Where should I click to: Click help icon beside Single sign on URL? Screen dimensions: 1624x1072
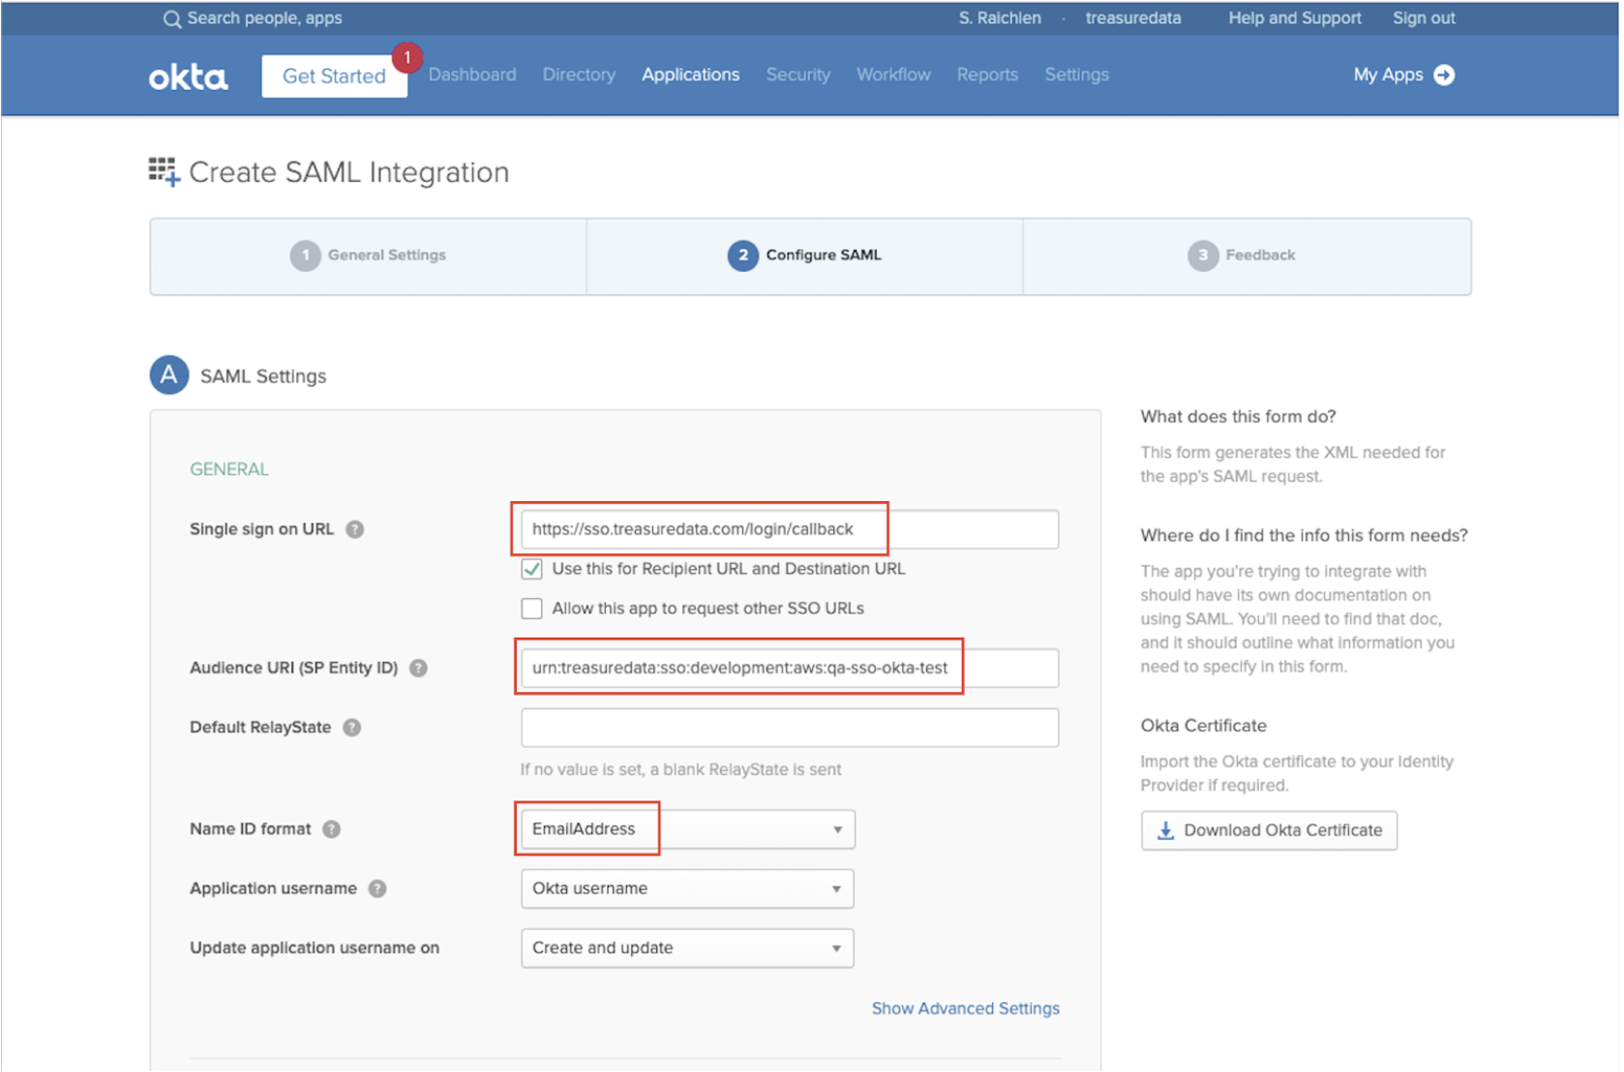click(x=355, y=529)
